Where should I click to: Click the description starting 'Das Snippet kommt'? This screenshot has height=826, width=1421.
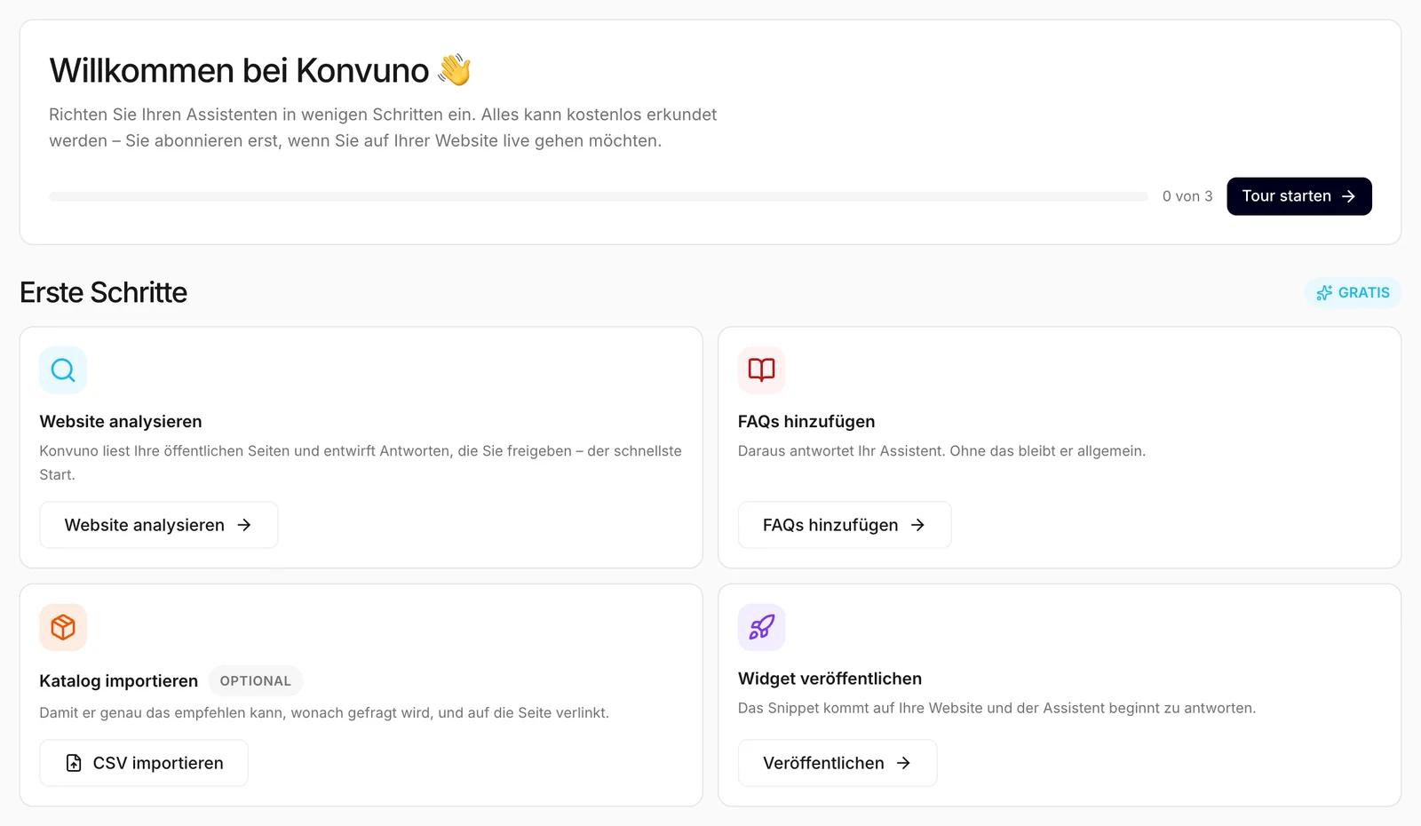996,709
